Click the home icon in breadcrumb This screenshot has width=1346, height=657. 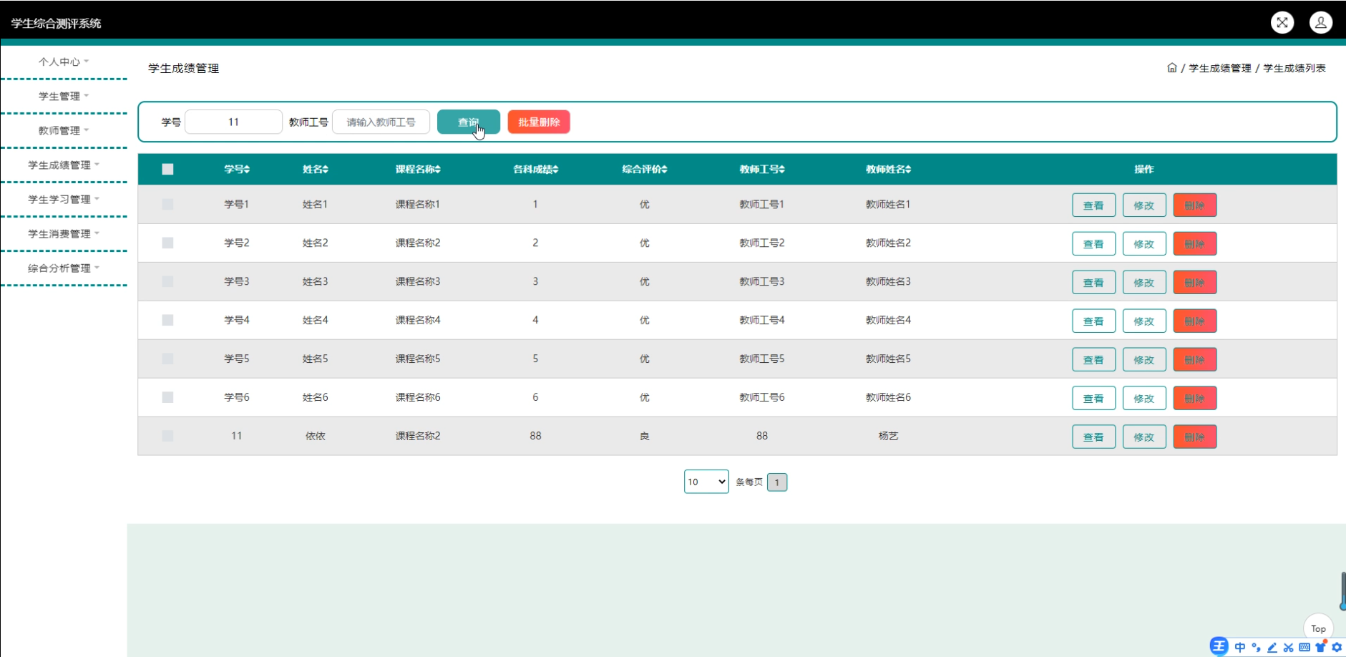pos(1171,68)
